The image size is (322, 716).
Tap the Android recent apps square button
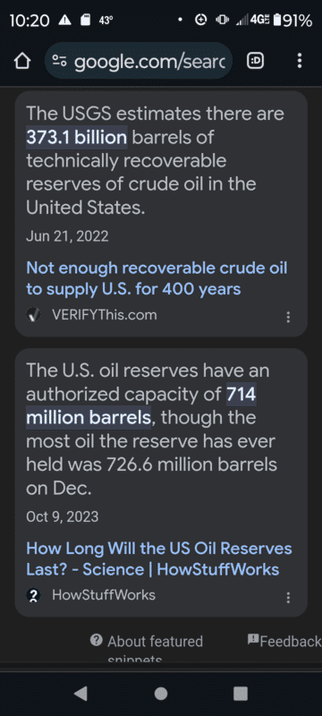click(241, 694)
